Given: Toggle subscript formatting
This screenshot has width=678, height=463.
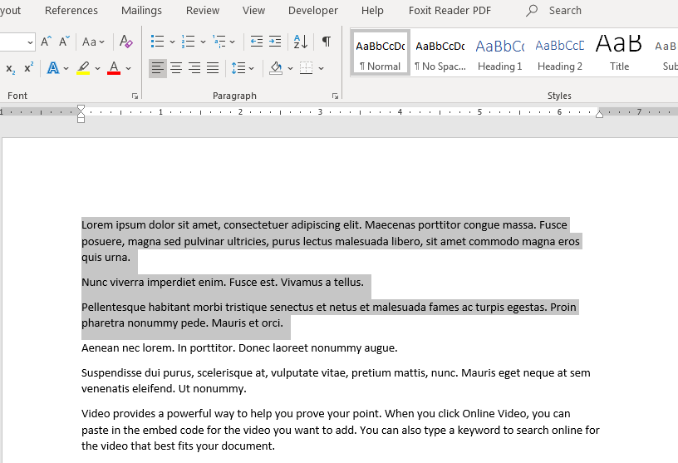Looking at the screenshot, I should (x=11, y=68).
